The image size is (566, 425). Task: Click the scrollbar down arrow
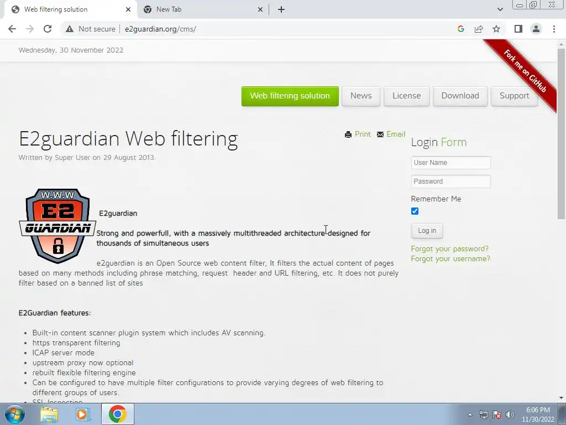click(x=561, y=398)
